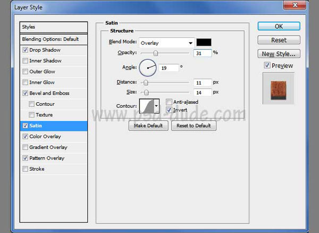Viewport: 319px width, 233px height.
Task: Select the Inner Glow label
Action: point(42,82)
